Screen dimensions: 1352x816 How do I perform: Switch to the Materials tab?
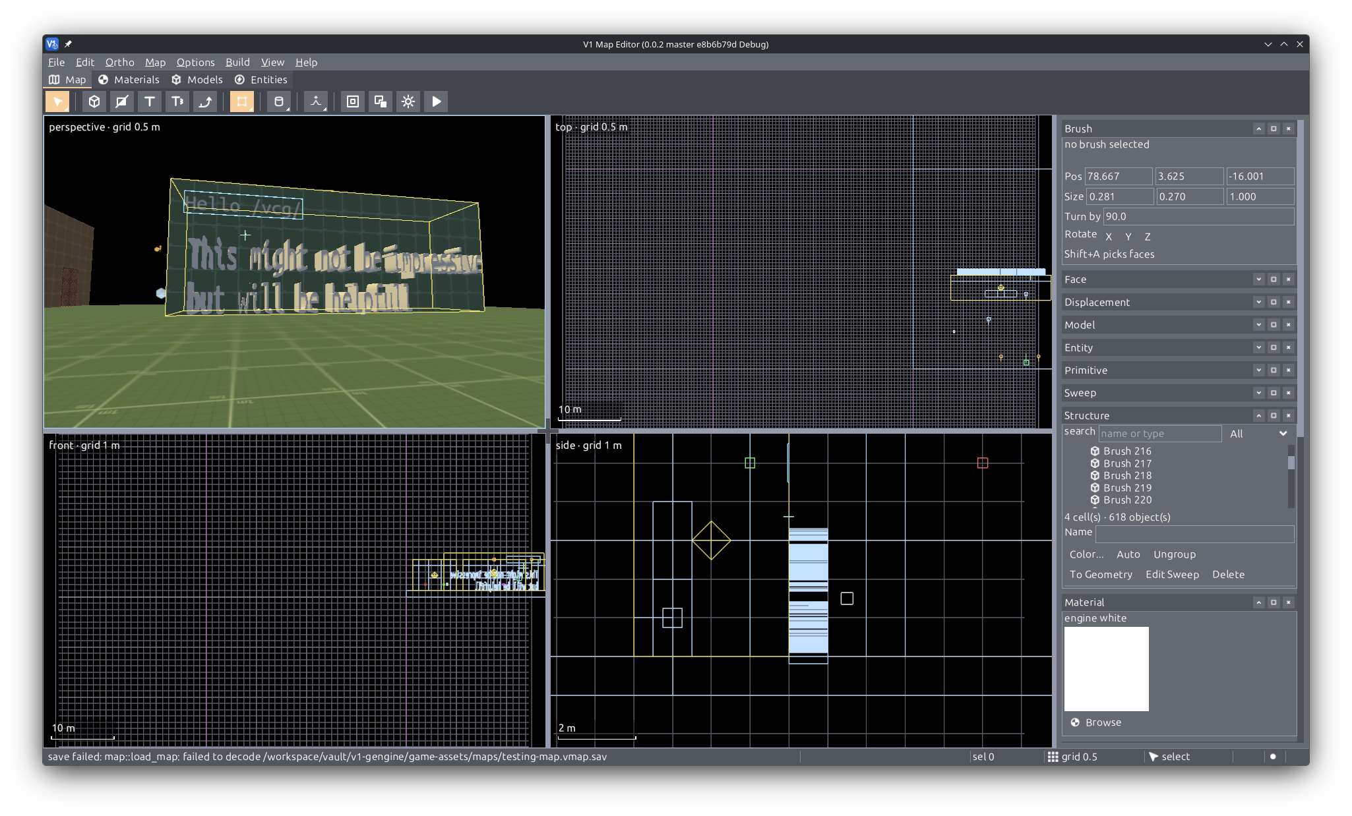(x=129, y=80)
